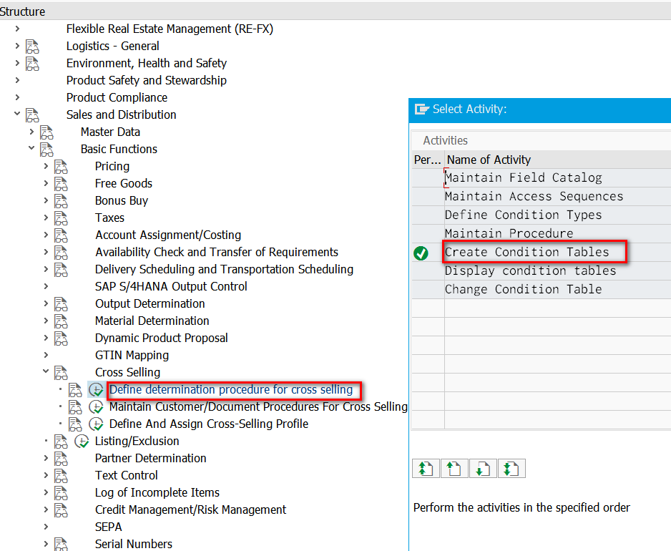Open documentation icon for Output Determination

pyautogui.click(x=61, y=304)
